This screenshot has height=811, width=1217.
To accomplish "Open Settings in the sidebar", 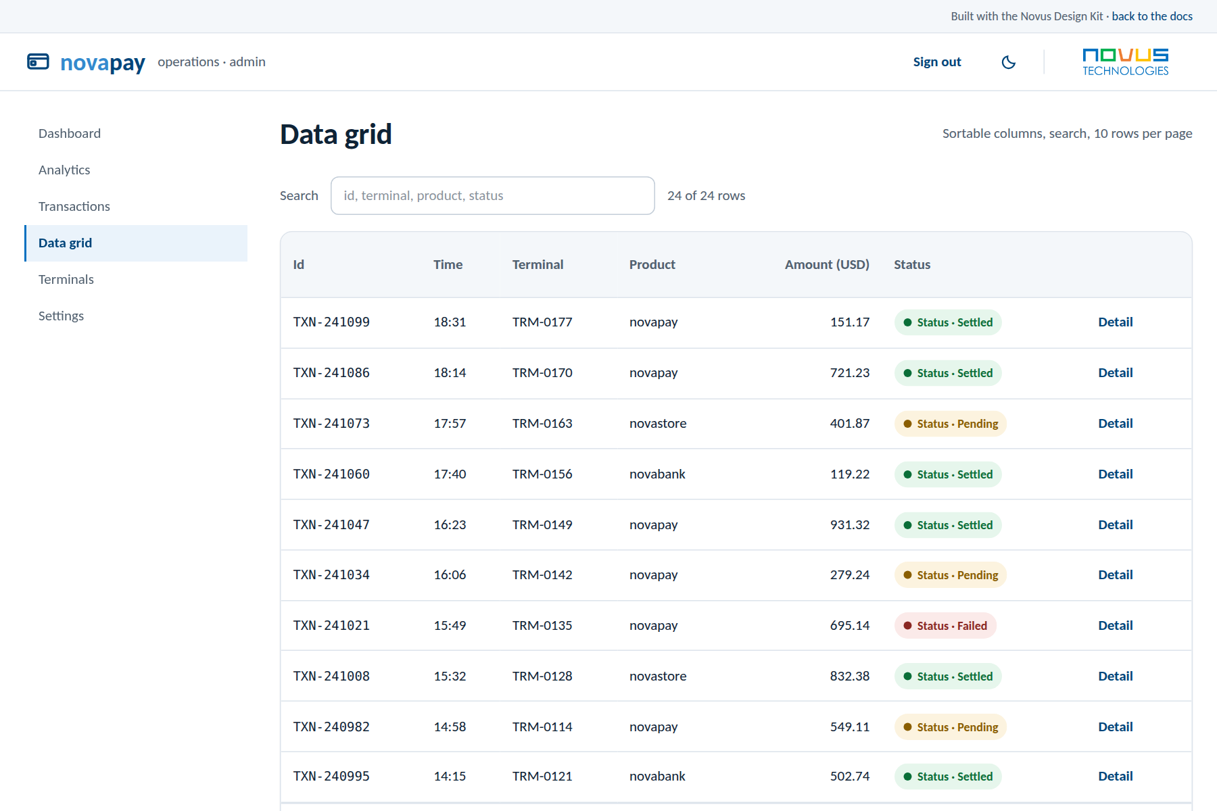I will point(136,316).
